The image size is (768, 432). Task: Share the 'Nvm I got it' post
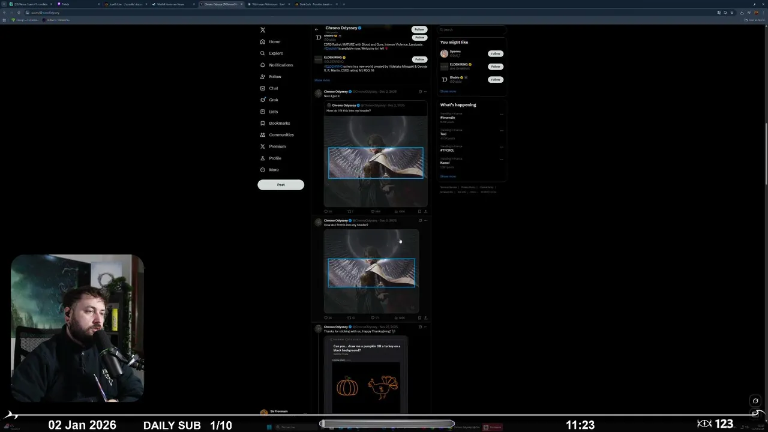425,211
